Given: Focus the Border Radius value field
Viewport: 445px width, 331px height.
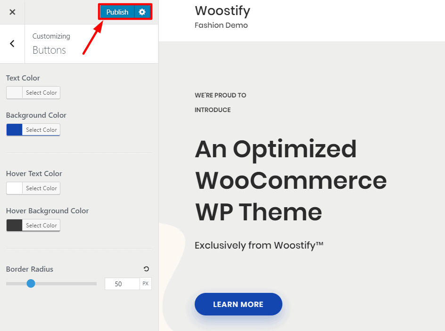Looking at the screenshot, I should tap(122, 283).
